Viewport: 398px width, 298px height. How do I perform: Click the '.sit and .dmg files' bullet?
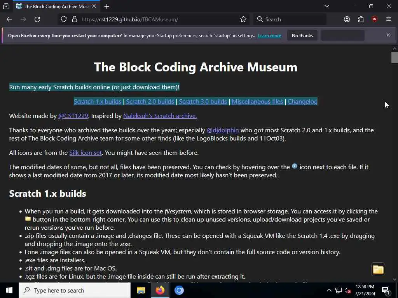pyautogui.click(x=71, y=269)
